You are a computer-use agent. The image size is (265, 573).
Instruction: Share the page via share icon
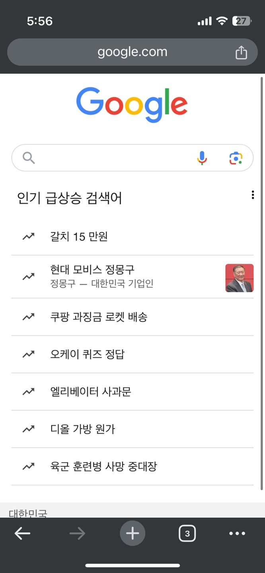tap(241, 52)
